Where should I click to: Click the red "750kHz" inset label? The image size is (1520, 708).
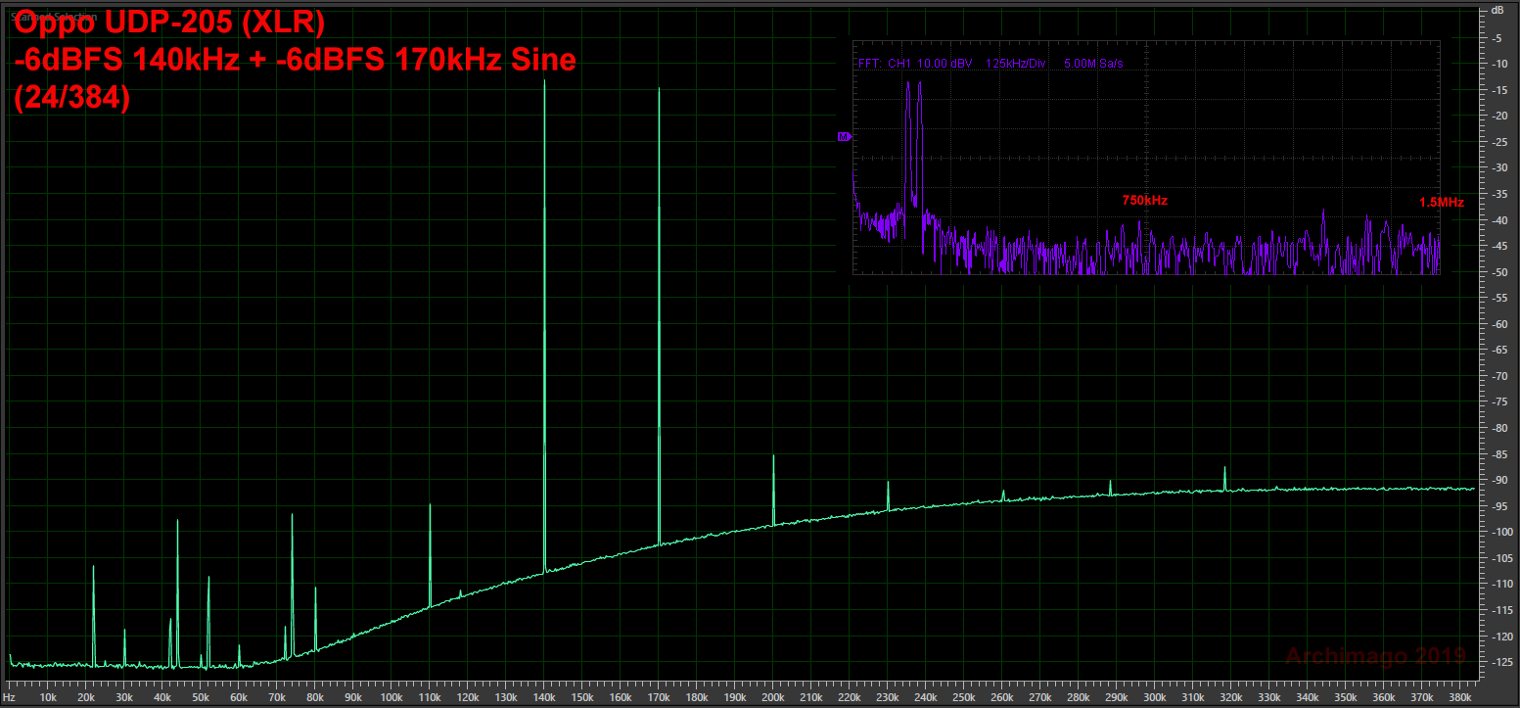click(x=1145, y=201)
